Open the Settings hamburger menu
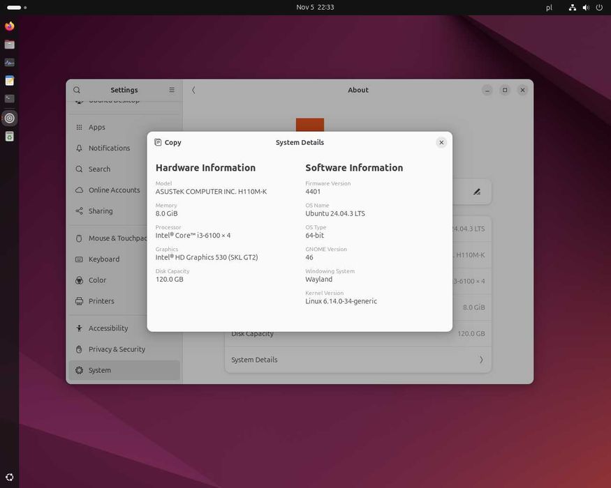 [x=172, y=90]
